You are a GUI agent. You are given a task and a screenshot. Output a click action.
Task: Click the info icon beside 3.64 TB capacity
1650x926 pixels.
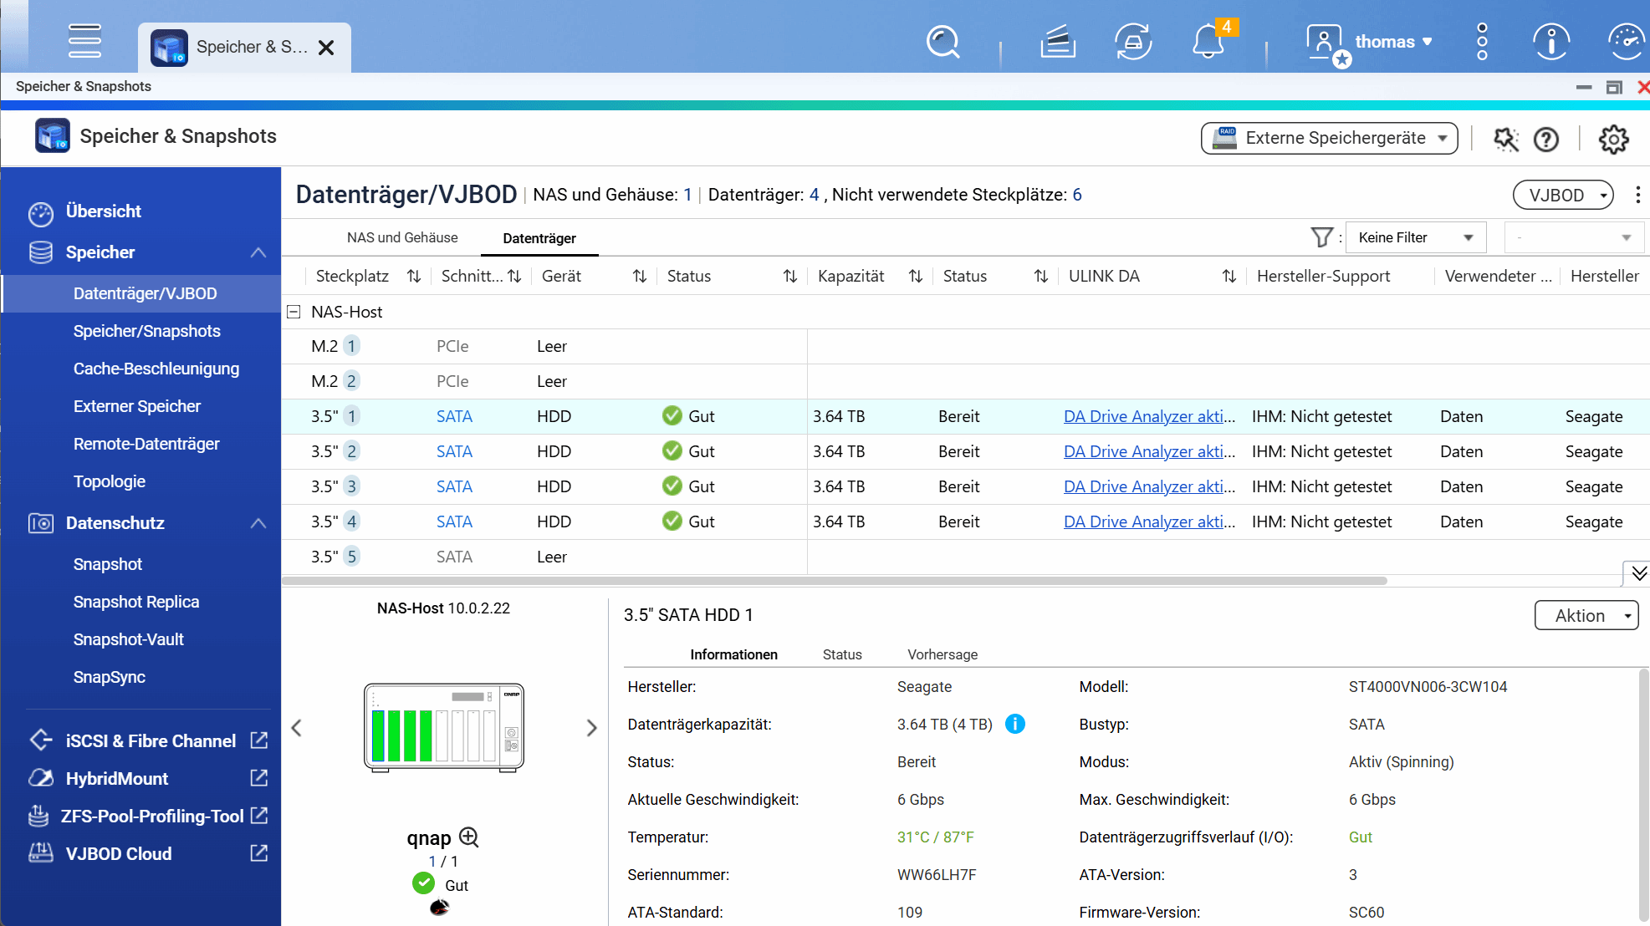[x=1015, y=725]
